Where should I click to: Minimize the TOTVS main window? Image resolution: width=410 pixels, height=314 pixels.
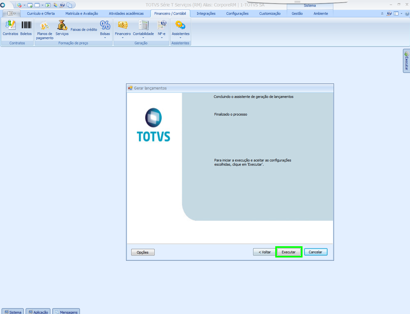coord(391,4)
